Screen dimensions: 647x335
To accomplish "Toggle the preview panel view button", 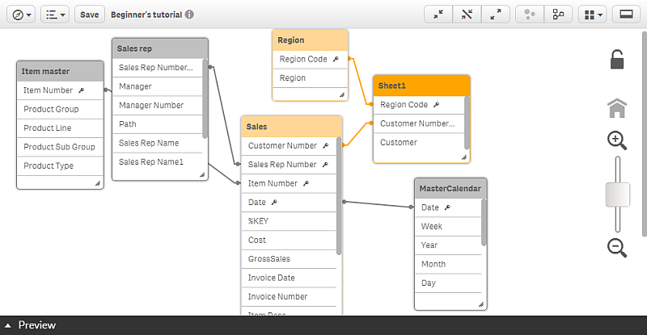I will (626, 15).
